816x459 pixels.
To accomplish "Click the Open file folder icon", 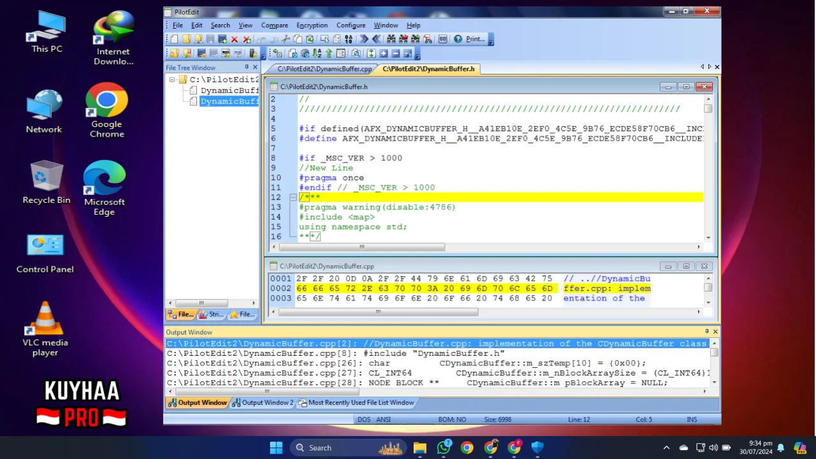I will coord(187,39).
